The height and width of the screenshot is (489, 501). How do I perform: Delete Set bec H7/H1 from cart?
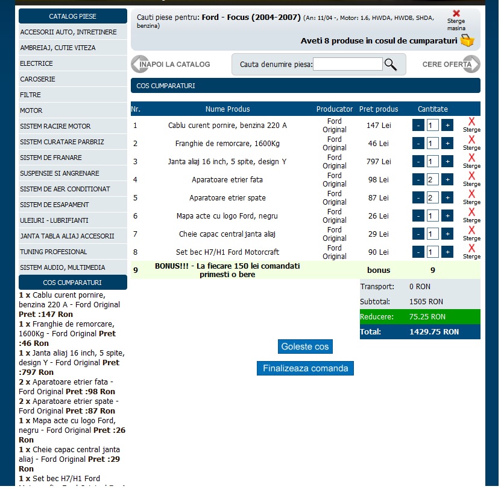471,252
